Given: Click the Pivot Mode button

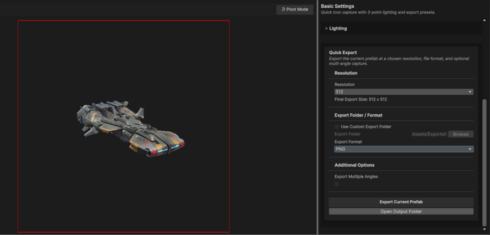Looking at the screenshot, I should click(x=295, y=9).
